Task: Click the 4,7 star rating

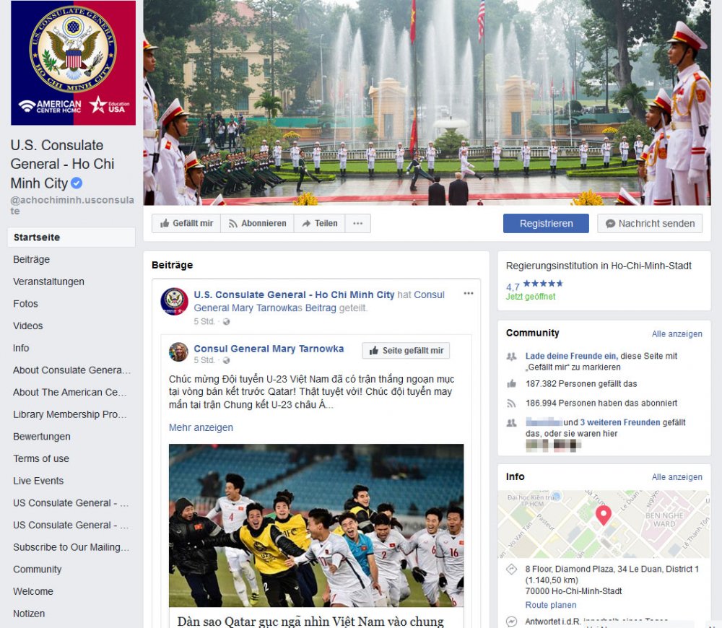Action: [x=534, y=284]
